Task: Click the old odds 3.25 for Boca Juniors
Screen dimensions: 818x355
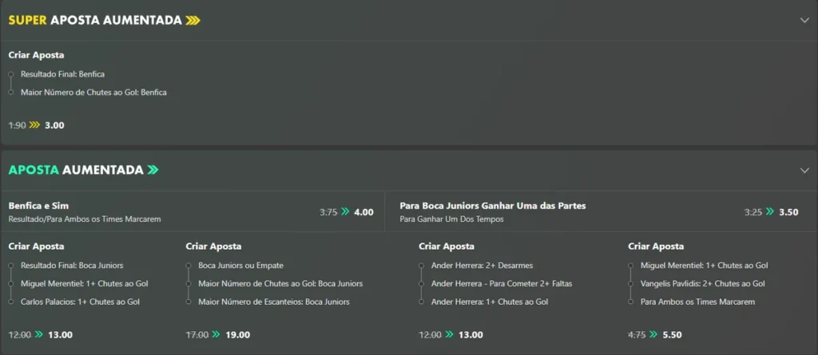Action: pyautogui.click(x=753, y=212)
